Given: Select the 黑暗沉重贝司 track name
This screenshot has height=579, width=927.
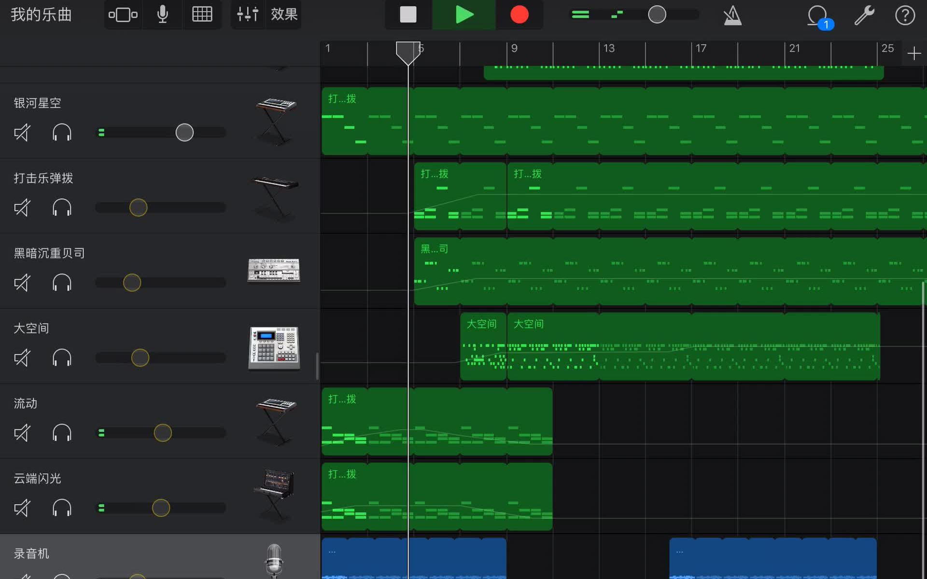Looking at the screenshot, I should 49,253.
